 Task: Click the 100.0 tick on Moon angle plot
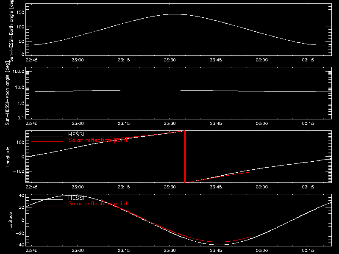point(19,72)
